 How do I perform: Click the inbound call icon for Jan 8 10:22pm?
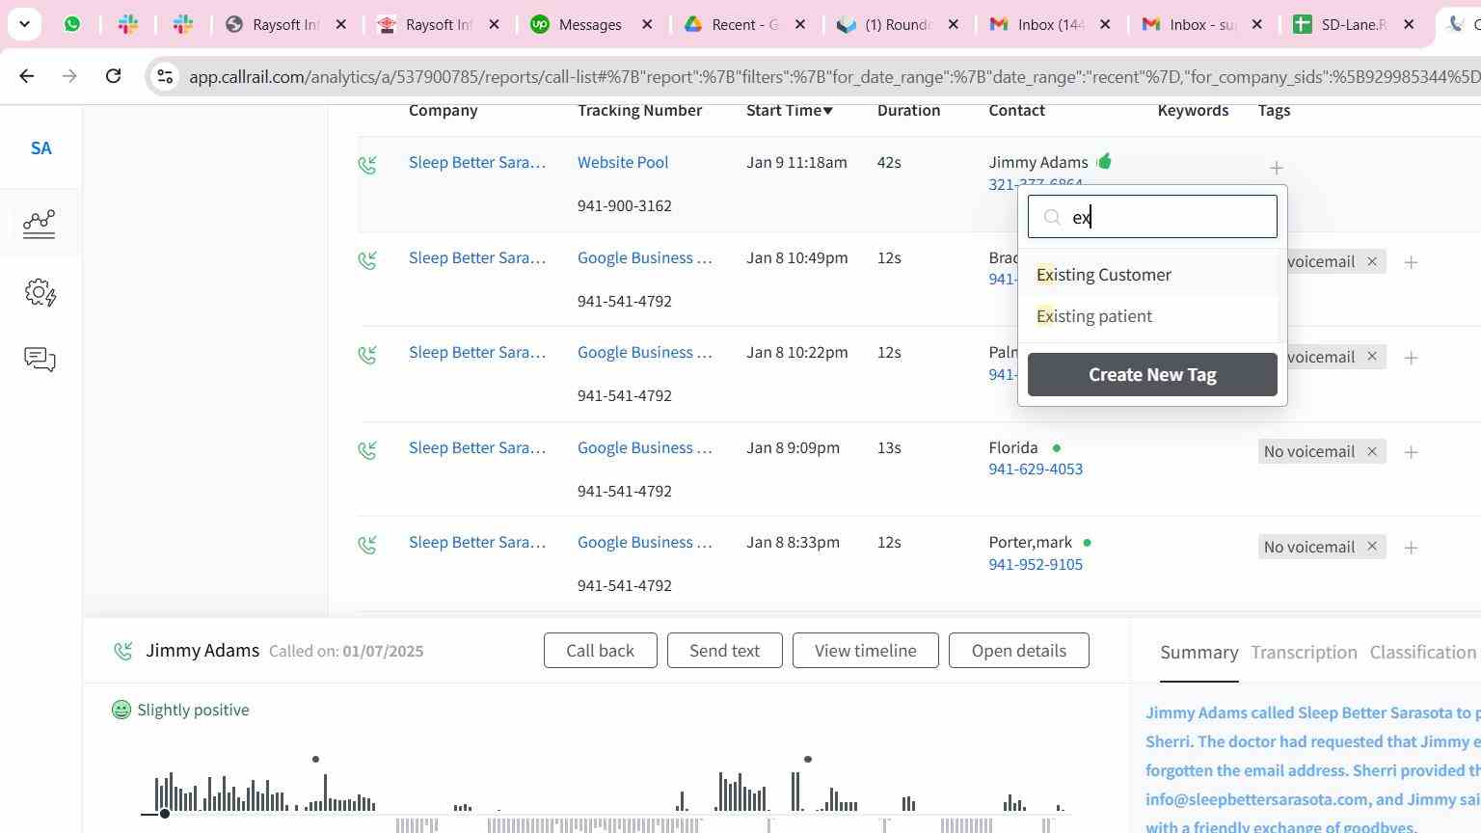(367, 355)
